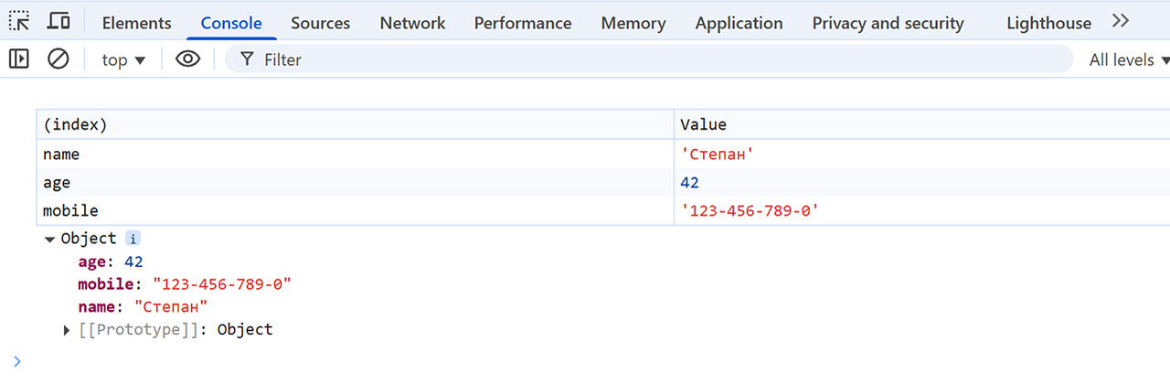
Task: Switch to the Memory tab
Action: coord(633,23)
